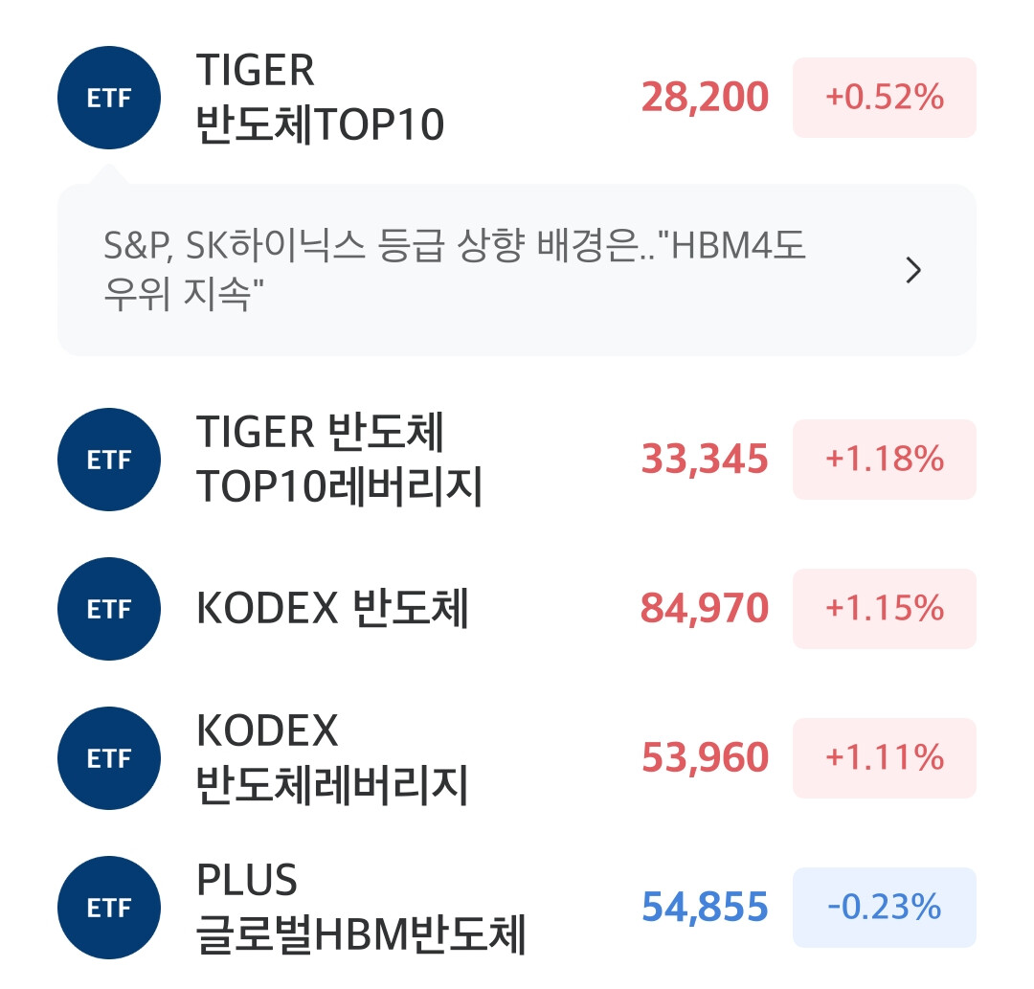Viewport: 1034px width, 989px height.
Task: Tap the ETF icon for KODEX 반도체레버리지
Action: coord(109,758)
